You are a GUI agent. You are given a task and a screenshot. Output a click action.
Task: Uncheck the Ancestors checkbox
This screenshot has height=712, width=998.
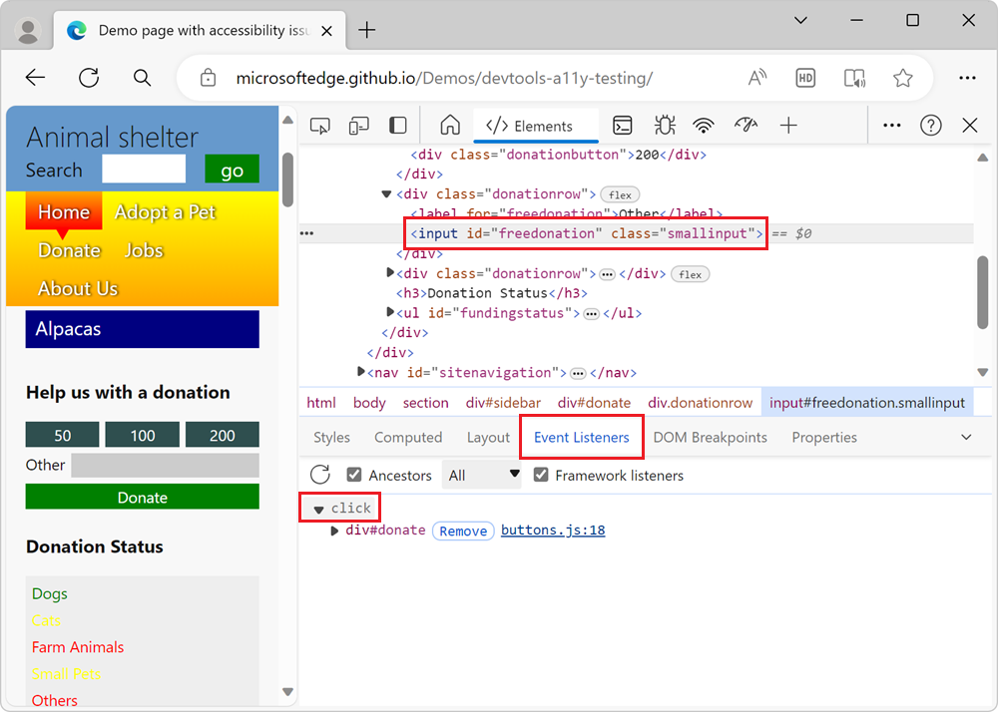pyautogui.click(x=353, y=475)
